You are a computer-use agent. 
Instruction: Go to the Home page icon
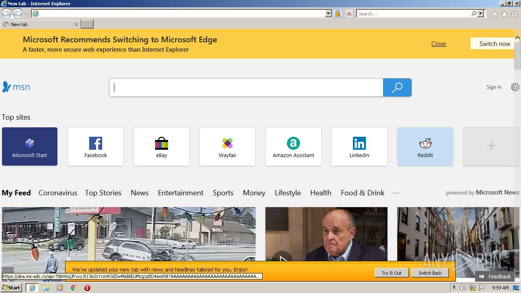tap(494, 14)
